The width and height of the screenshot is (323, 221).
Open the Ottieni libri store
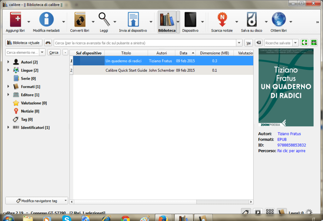click(279, 20)
